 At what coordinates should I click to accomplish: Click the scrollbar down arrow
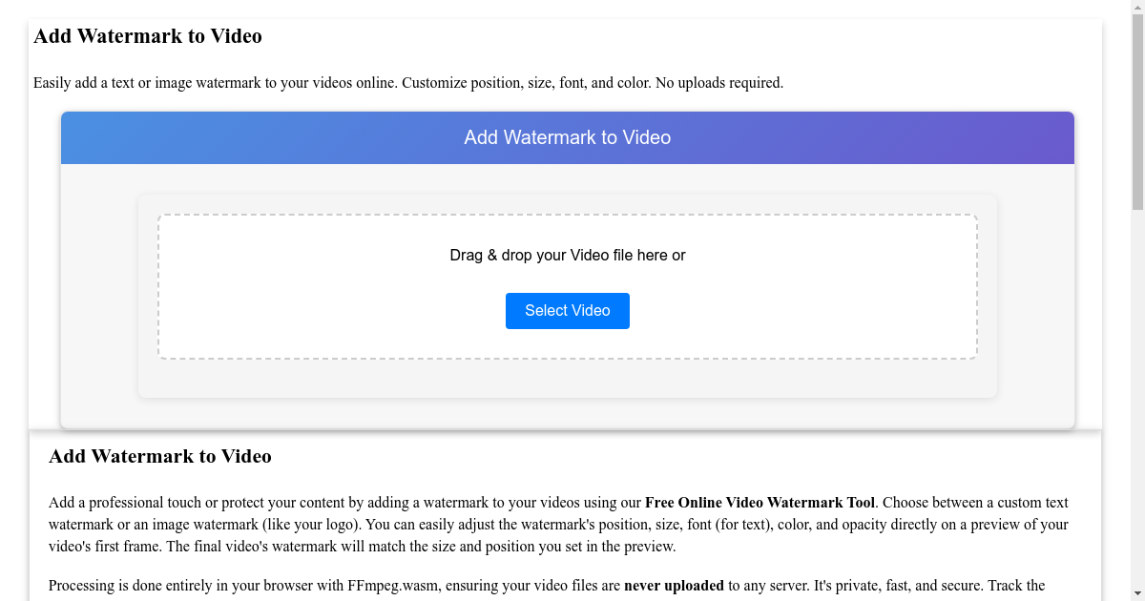1138,593
